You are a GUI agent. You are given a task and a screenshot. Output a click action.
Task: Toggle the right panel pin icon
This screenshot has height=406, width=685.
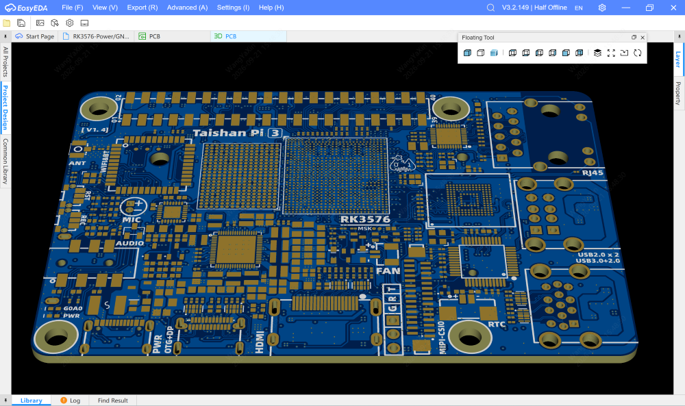(680, 36)
